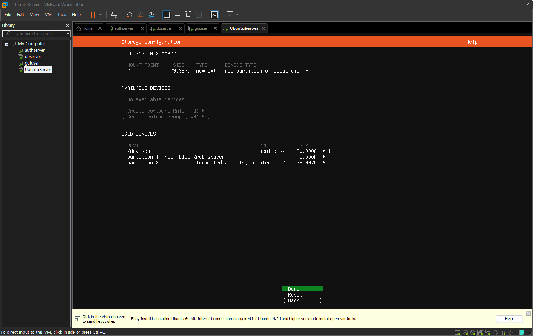Open the View menu
Image resolution: width=533 pixels, height=336 pixels.
[34, 15]
